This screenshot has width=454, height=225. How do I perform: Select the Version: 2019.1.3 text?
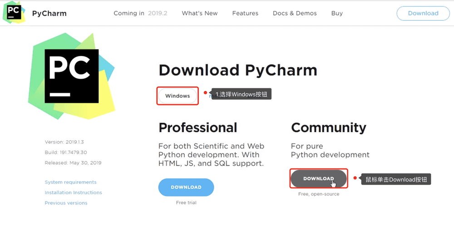coord(64,142)
